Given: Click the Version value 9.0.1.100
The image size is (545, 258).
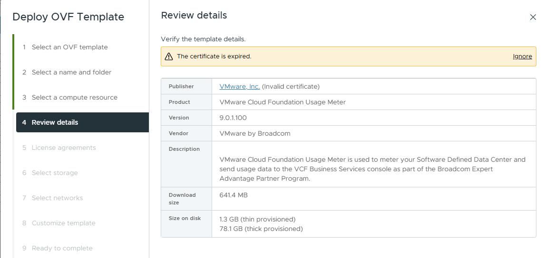Looking at the screenshot, I should point(233,118).
